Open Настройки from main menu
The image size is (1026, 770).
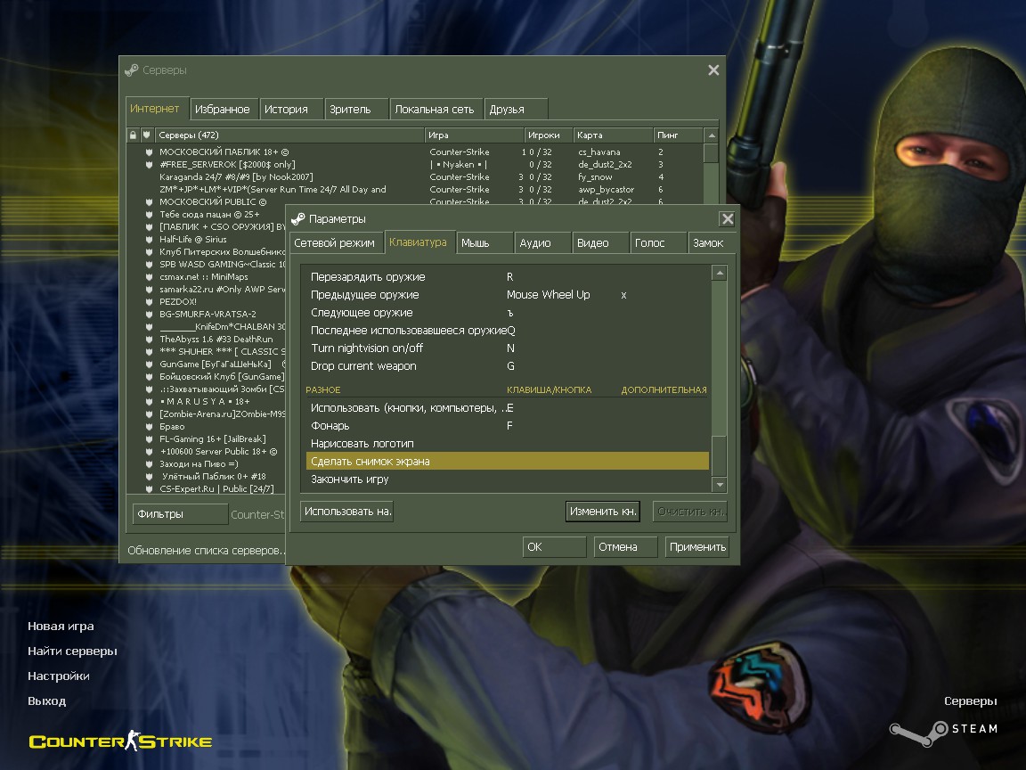point(59,676)
